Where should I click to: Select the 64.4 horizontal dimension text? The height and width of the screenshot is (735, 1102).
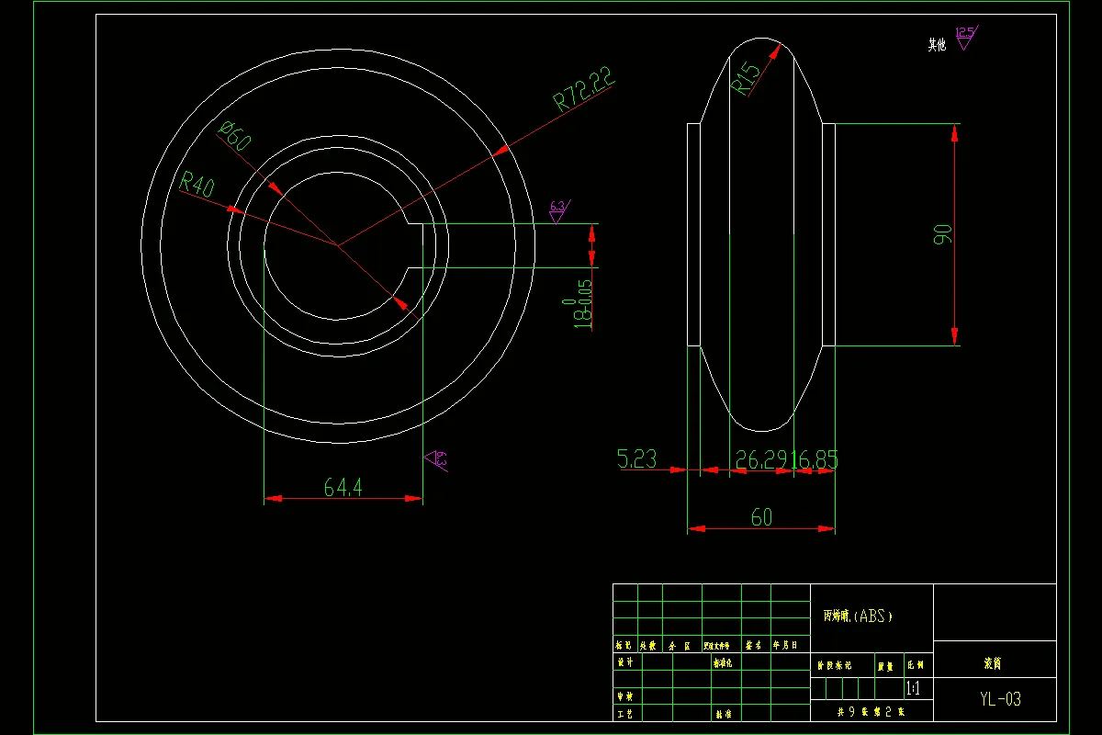pyautogui.click(x=343, y=488)
